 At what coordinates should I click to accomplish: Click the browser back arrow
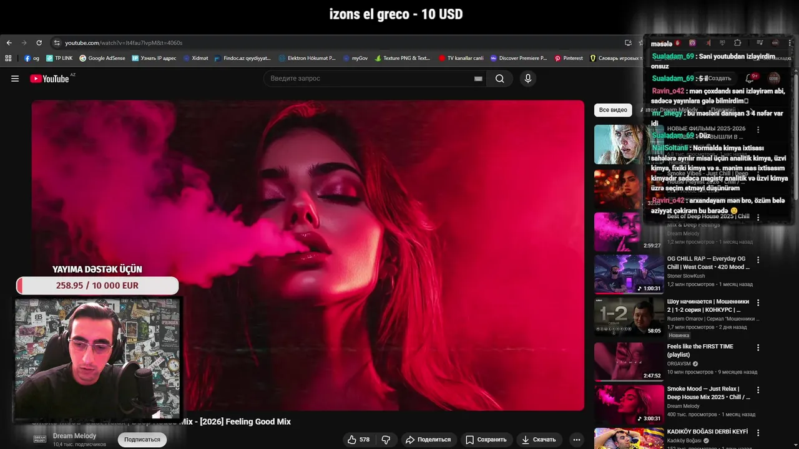pos(9,43)
